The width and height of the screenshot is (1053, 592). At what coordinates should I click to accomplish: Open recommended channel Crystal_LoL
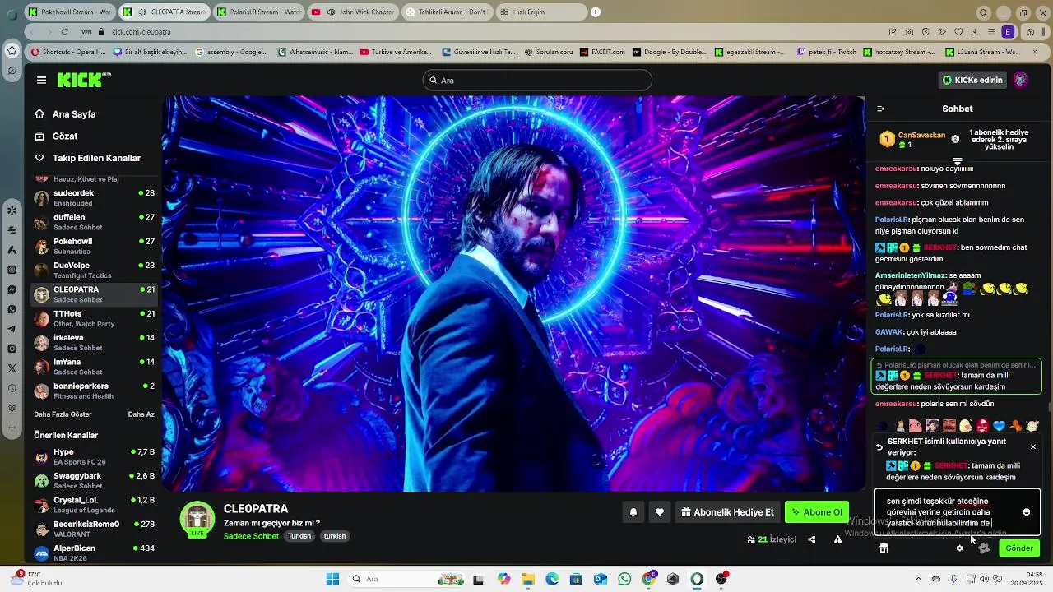pyautogui.click(x=94, y=505)
